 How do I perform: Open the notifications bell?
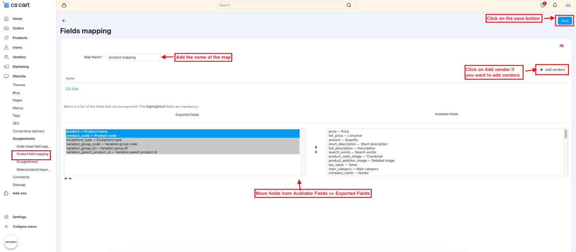pyautogui.click(x=555, y=5)
